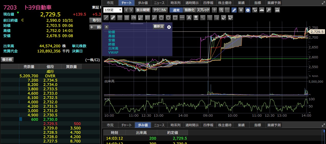The height and width of the screenshot is (144, 326).
Task: Maximize the chart panel with expand arrows
Action: (x=323, y=3)
